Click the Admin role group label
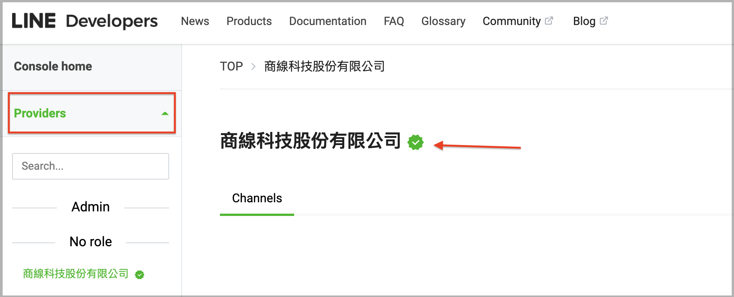Image resolution: width=734 pixels, height=297 pixels. pos(91,207)
